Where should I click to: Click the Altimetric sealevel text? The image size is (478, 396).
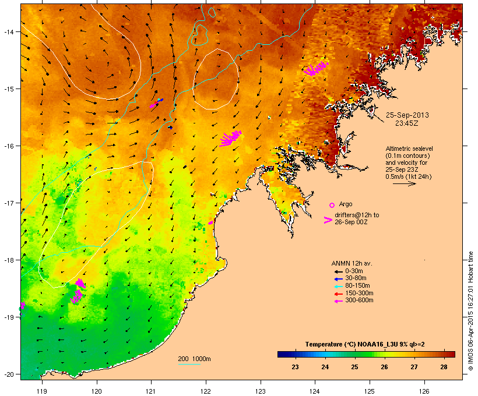tap(409, 148)
